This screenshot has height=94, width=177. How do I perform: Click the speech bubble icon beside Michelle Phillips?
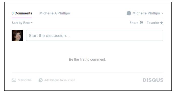pyautogui.click(x=129, y=13)
